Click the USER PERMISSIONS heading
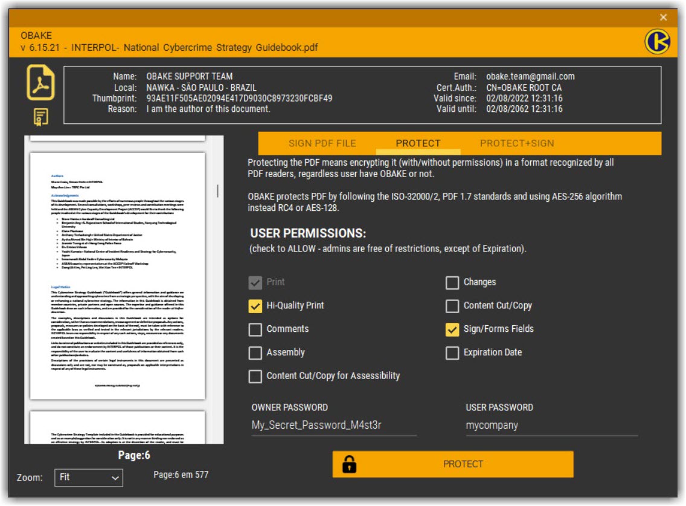686x506 pixels. (308, 233)
